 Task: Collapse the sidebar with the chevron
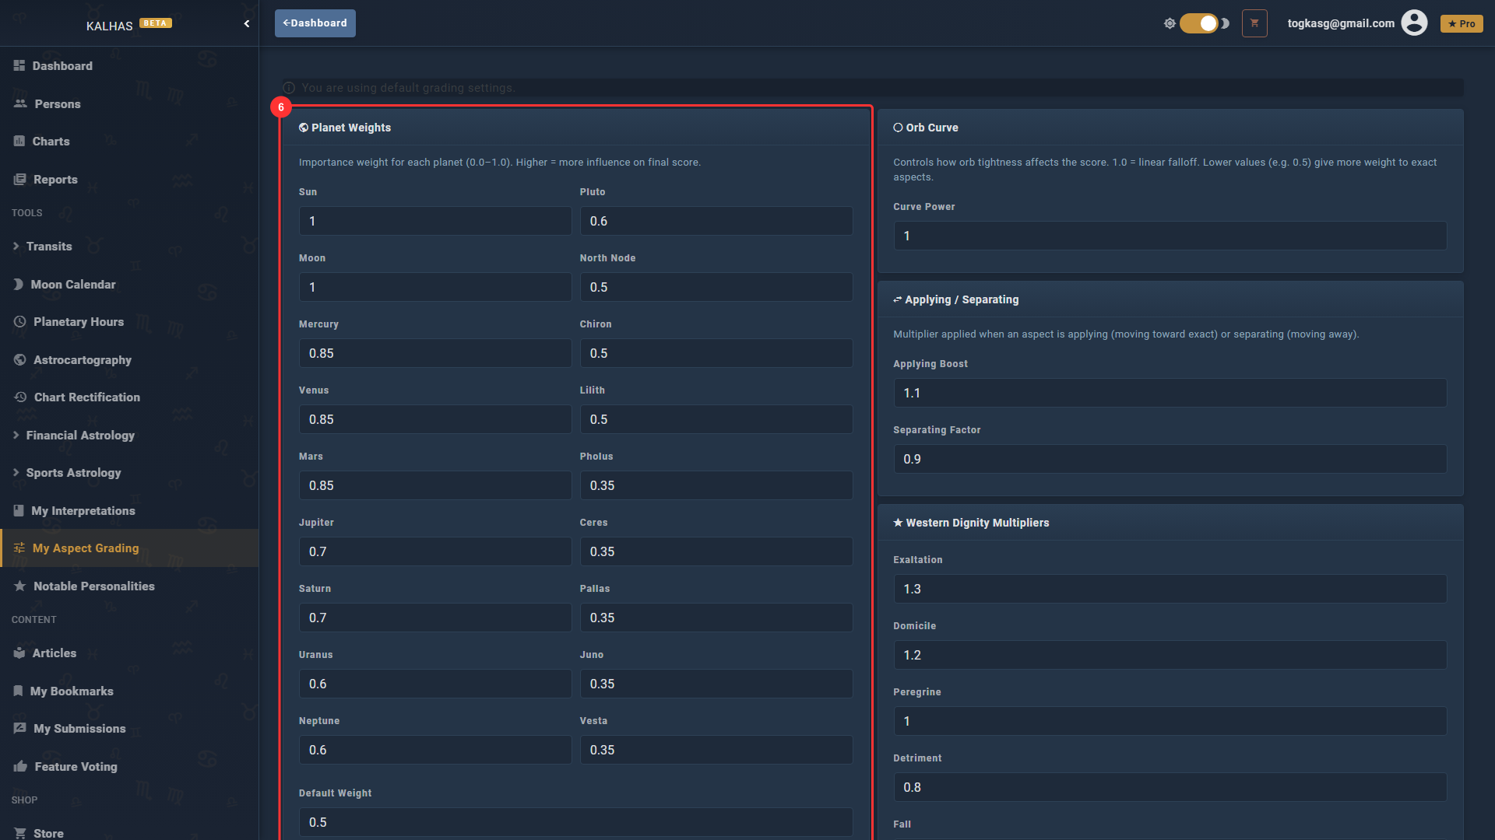click(247, 24)
